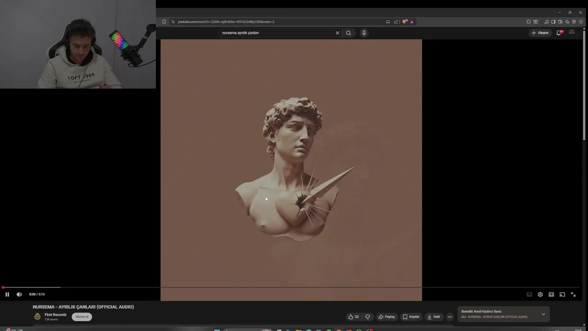The image size is (588, 331).
Task: Run search with the magnifier button
Action: (349, 33)
